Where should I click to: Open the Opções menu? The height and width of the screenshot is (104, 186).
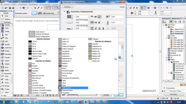(x=56, y=4)
